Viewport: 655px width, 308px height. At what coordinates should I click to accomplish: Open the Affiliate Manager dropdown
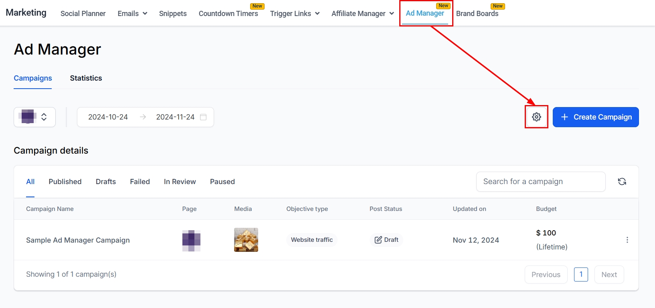point(362,14)
